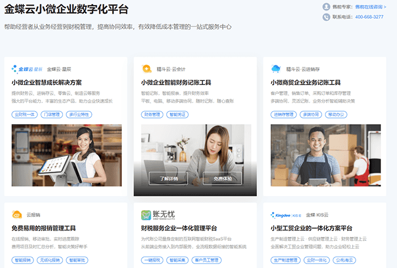397x268 pixels.
Task: Click the 金蝶·KIS云 product name text
Action: click(317, 215)
